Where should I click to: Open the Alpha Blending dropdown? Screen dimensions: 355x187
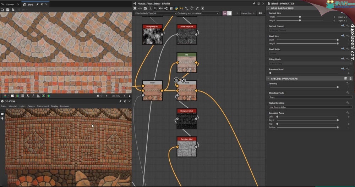point(310,107)
